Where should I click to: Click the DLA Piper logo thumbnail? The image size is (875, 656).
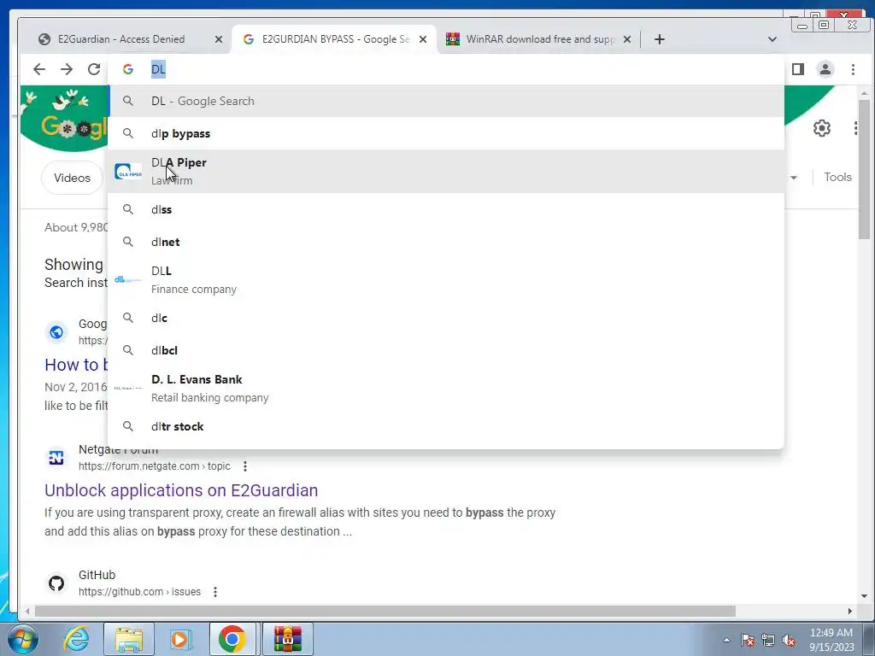coord(128,171)
